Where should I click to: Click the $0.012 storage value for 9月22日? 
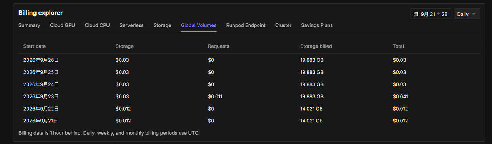pyautogui.click(x=123, y=109)
